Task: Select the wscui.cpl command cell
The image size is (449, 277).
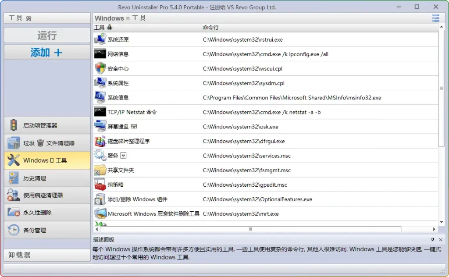Action: pos(320,69)
